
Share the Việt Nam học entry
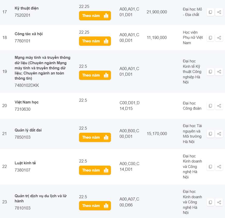click(219, 106)
